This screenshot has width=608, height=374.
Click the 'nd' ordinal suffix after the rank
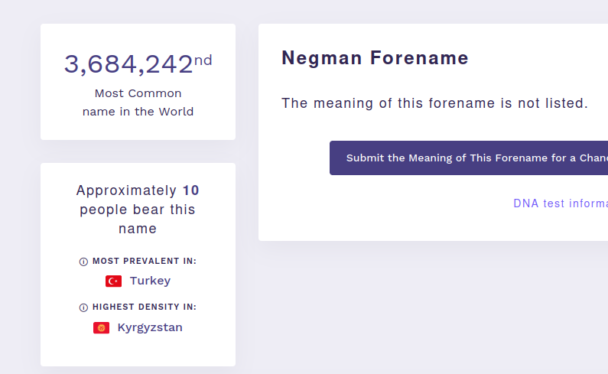point(203,60)
